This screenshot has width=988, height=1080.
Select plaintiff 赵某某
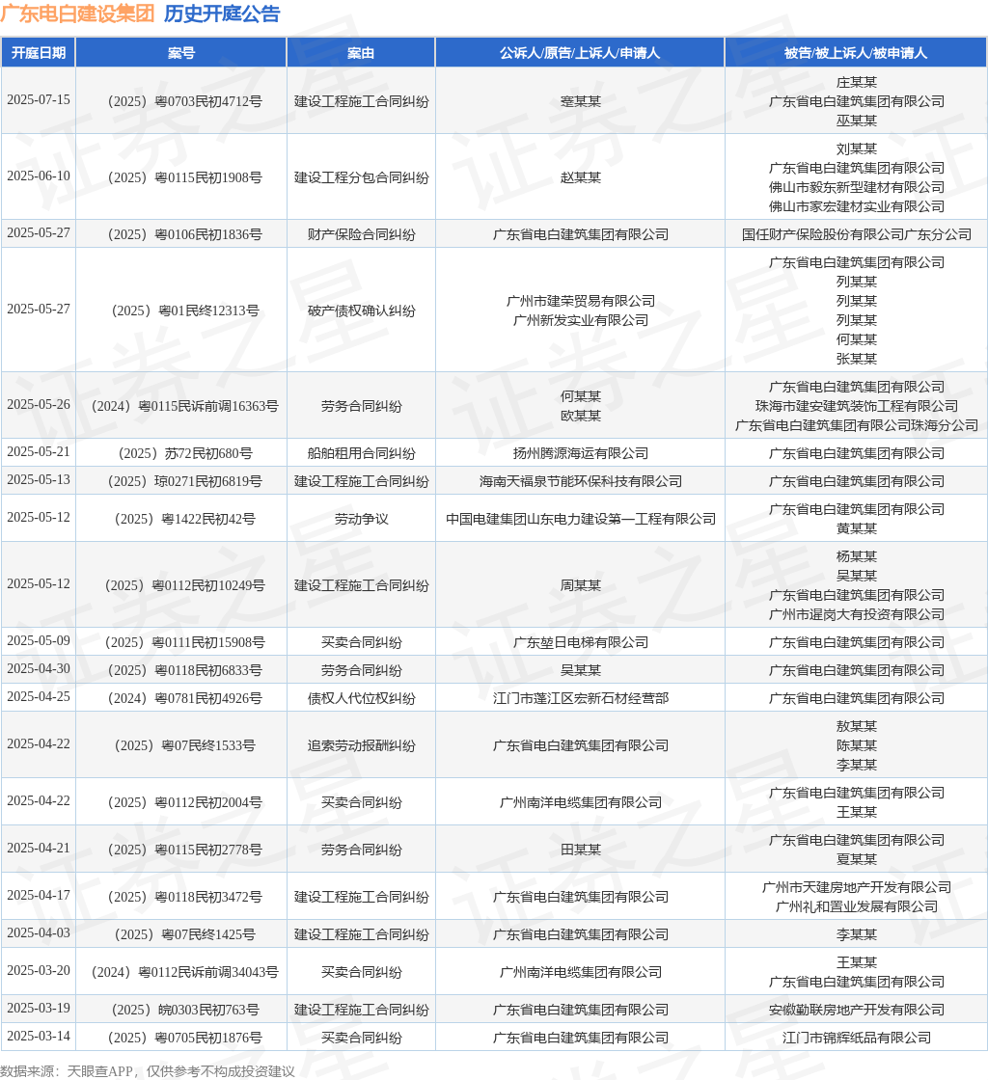[581, 177]
